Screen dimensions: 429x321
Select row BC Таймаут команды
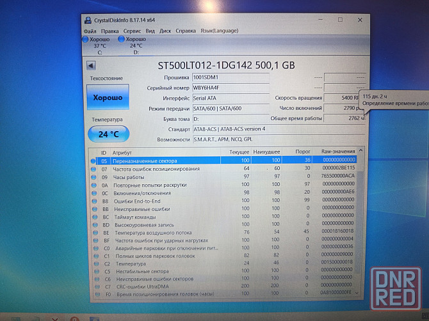click(x=223, y=217)
